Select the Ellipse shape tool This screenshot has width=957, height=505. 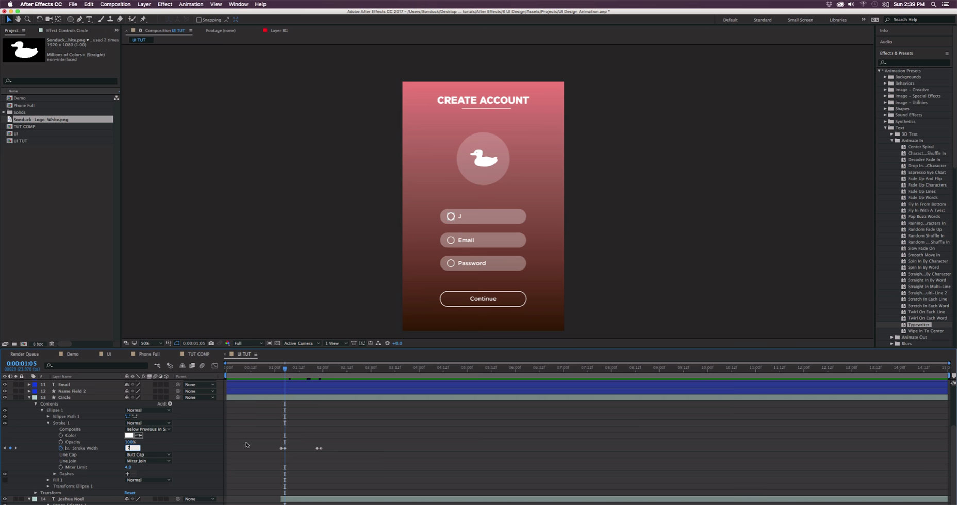coord(70,19)
